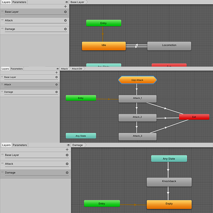Select transition from (Up) Attack to Attack_1
The height and width of the screenshot is (213, 213).
pos(137,89)
